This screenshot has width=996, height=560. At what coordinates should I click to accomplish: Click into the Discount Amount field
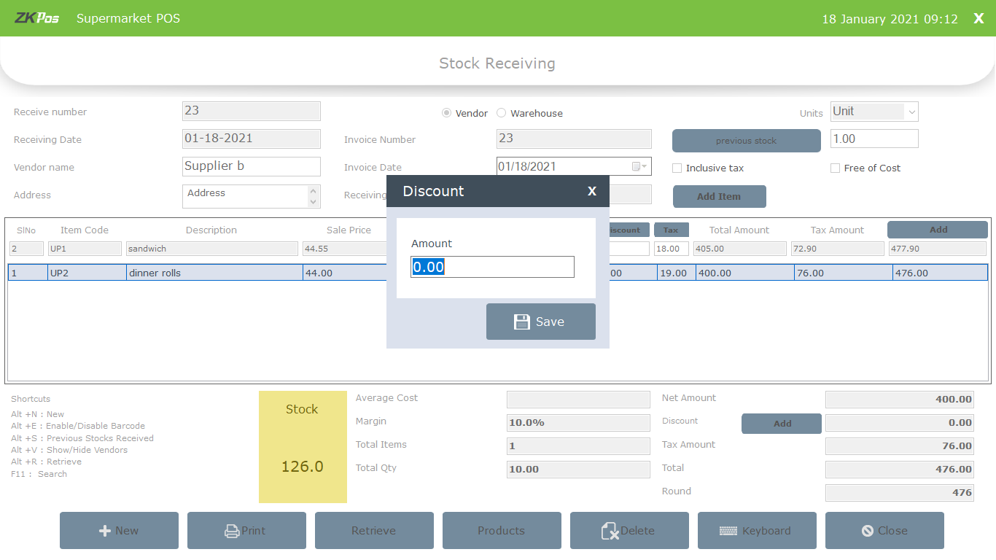[x=492, y=267]
